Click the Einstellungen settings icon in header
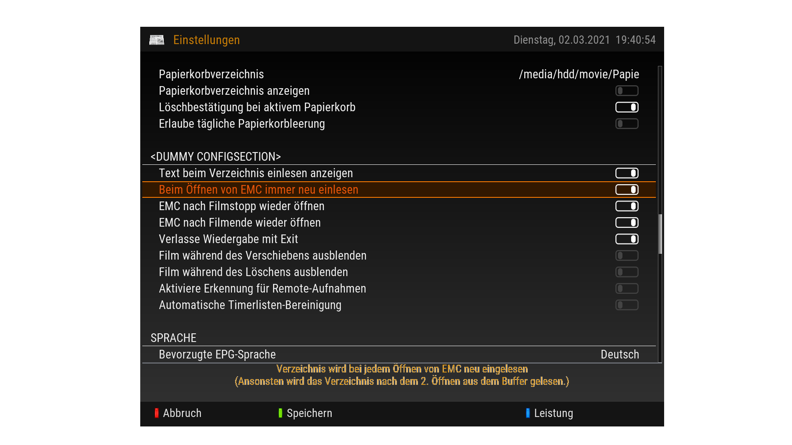Screen dimensions: 792x445 click(x=157, y=40)
